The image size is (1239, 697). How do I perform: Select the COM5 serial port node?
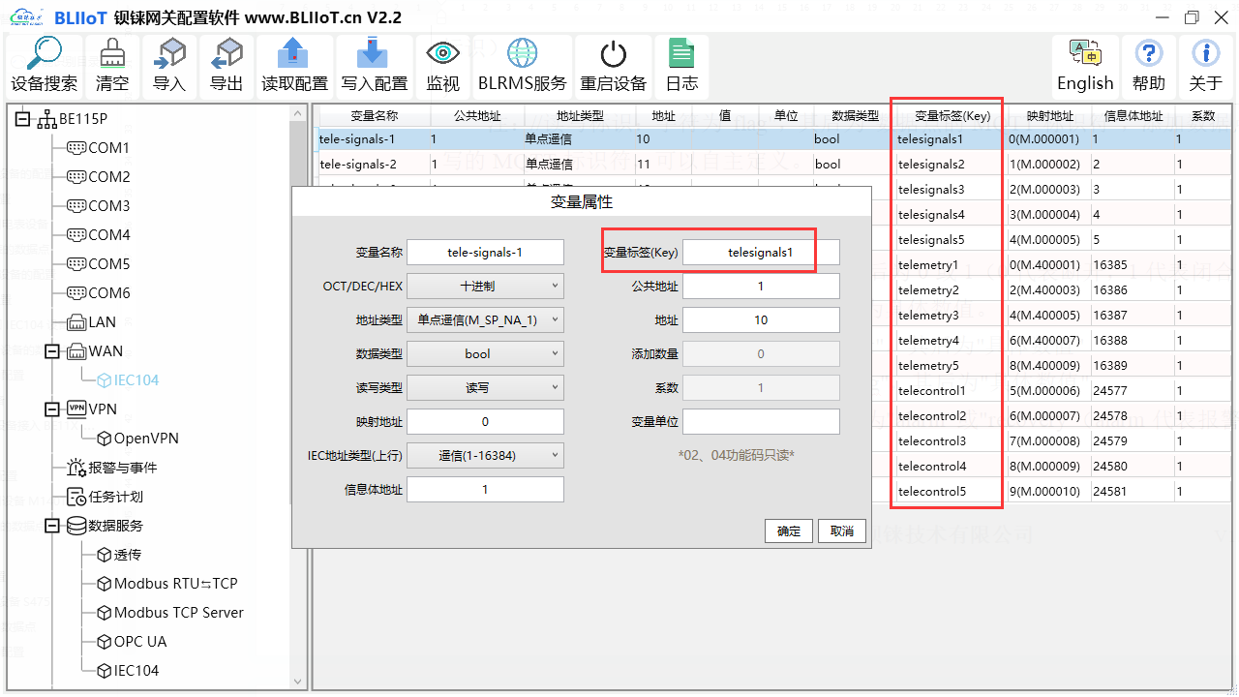click(98, 264)
